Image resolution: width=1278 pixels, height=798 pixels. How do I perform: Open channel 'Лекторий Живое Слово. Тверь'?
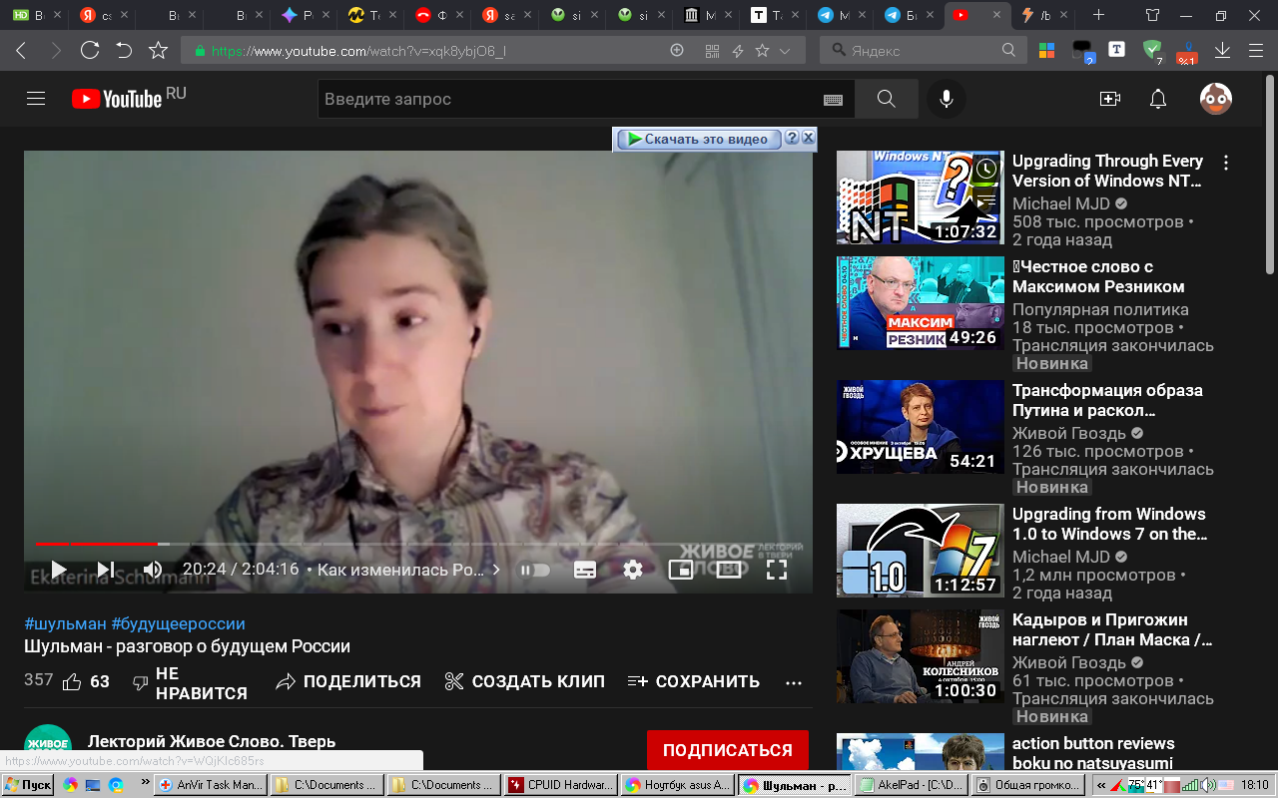[x=212, y=742]
